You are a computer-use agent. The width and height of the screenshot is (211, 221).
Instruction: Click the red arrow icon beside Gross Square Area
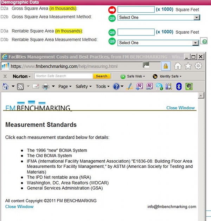point(112,10)
